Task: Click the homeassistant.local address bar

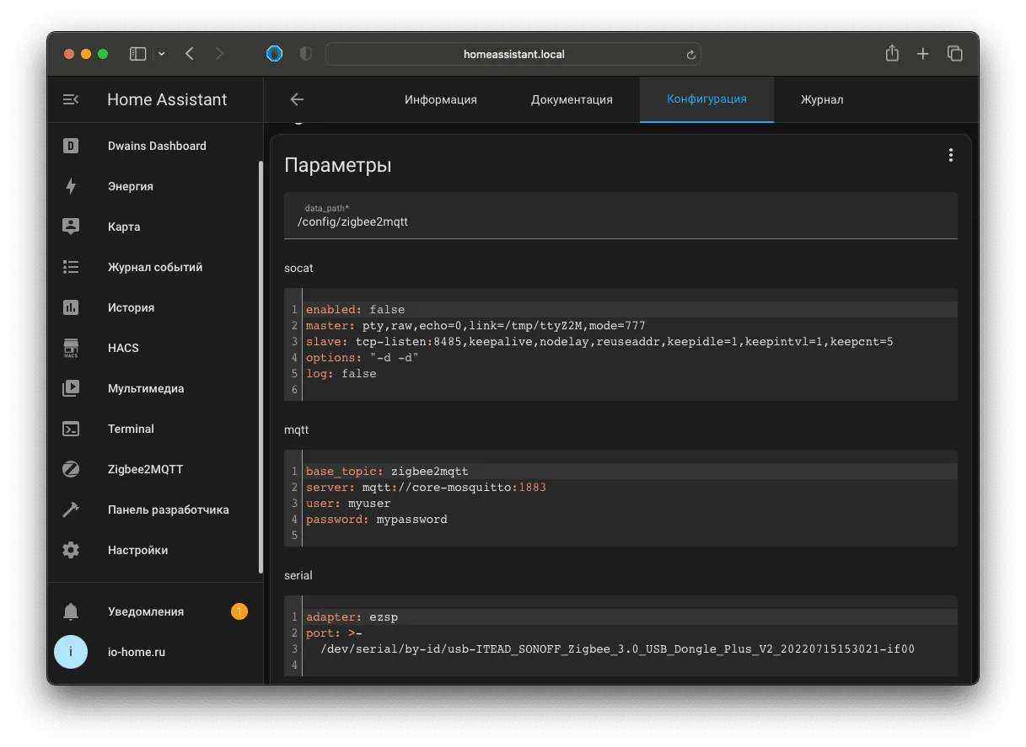Action: coord(513,54)
